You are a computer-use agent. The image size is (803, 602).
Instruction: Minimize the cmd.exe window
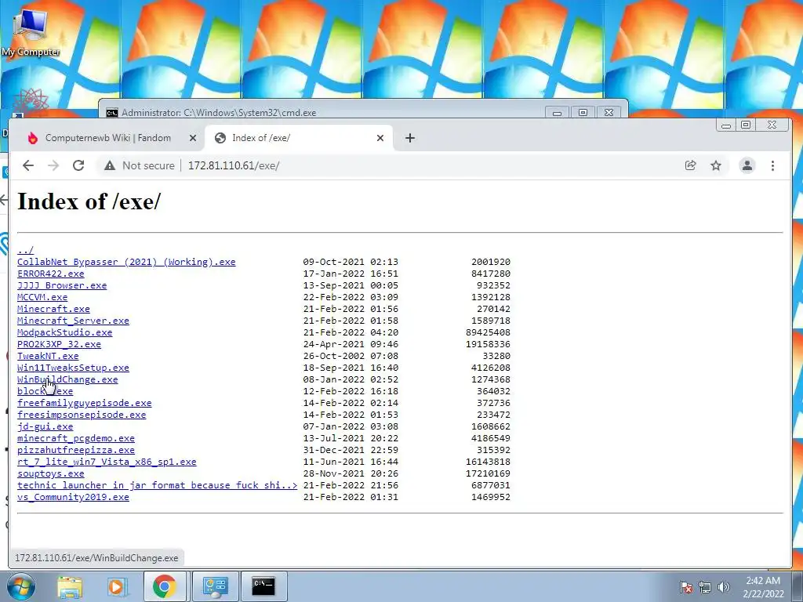pos(558,112)
